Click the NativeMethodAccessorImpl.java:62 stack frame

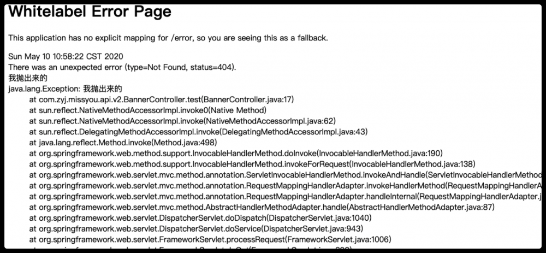click(x=182, y=121)
